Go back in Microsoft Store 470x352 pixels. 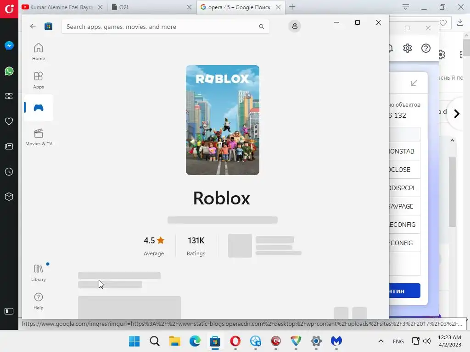(33, 26)
